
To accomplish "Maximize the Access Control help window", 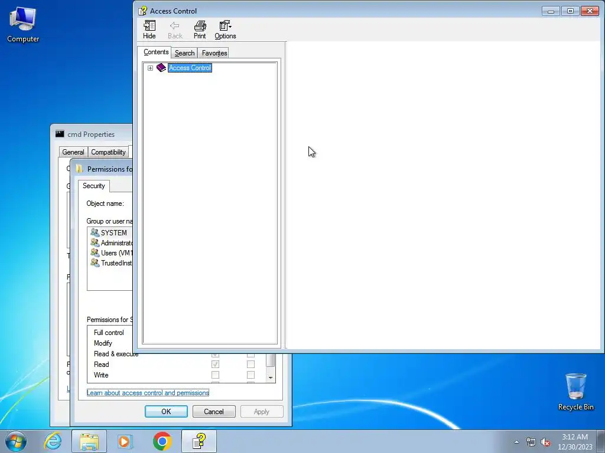I will 570,11.
